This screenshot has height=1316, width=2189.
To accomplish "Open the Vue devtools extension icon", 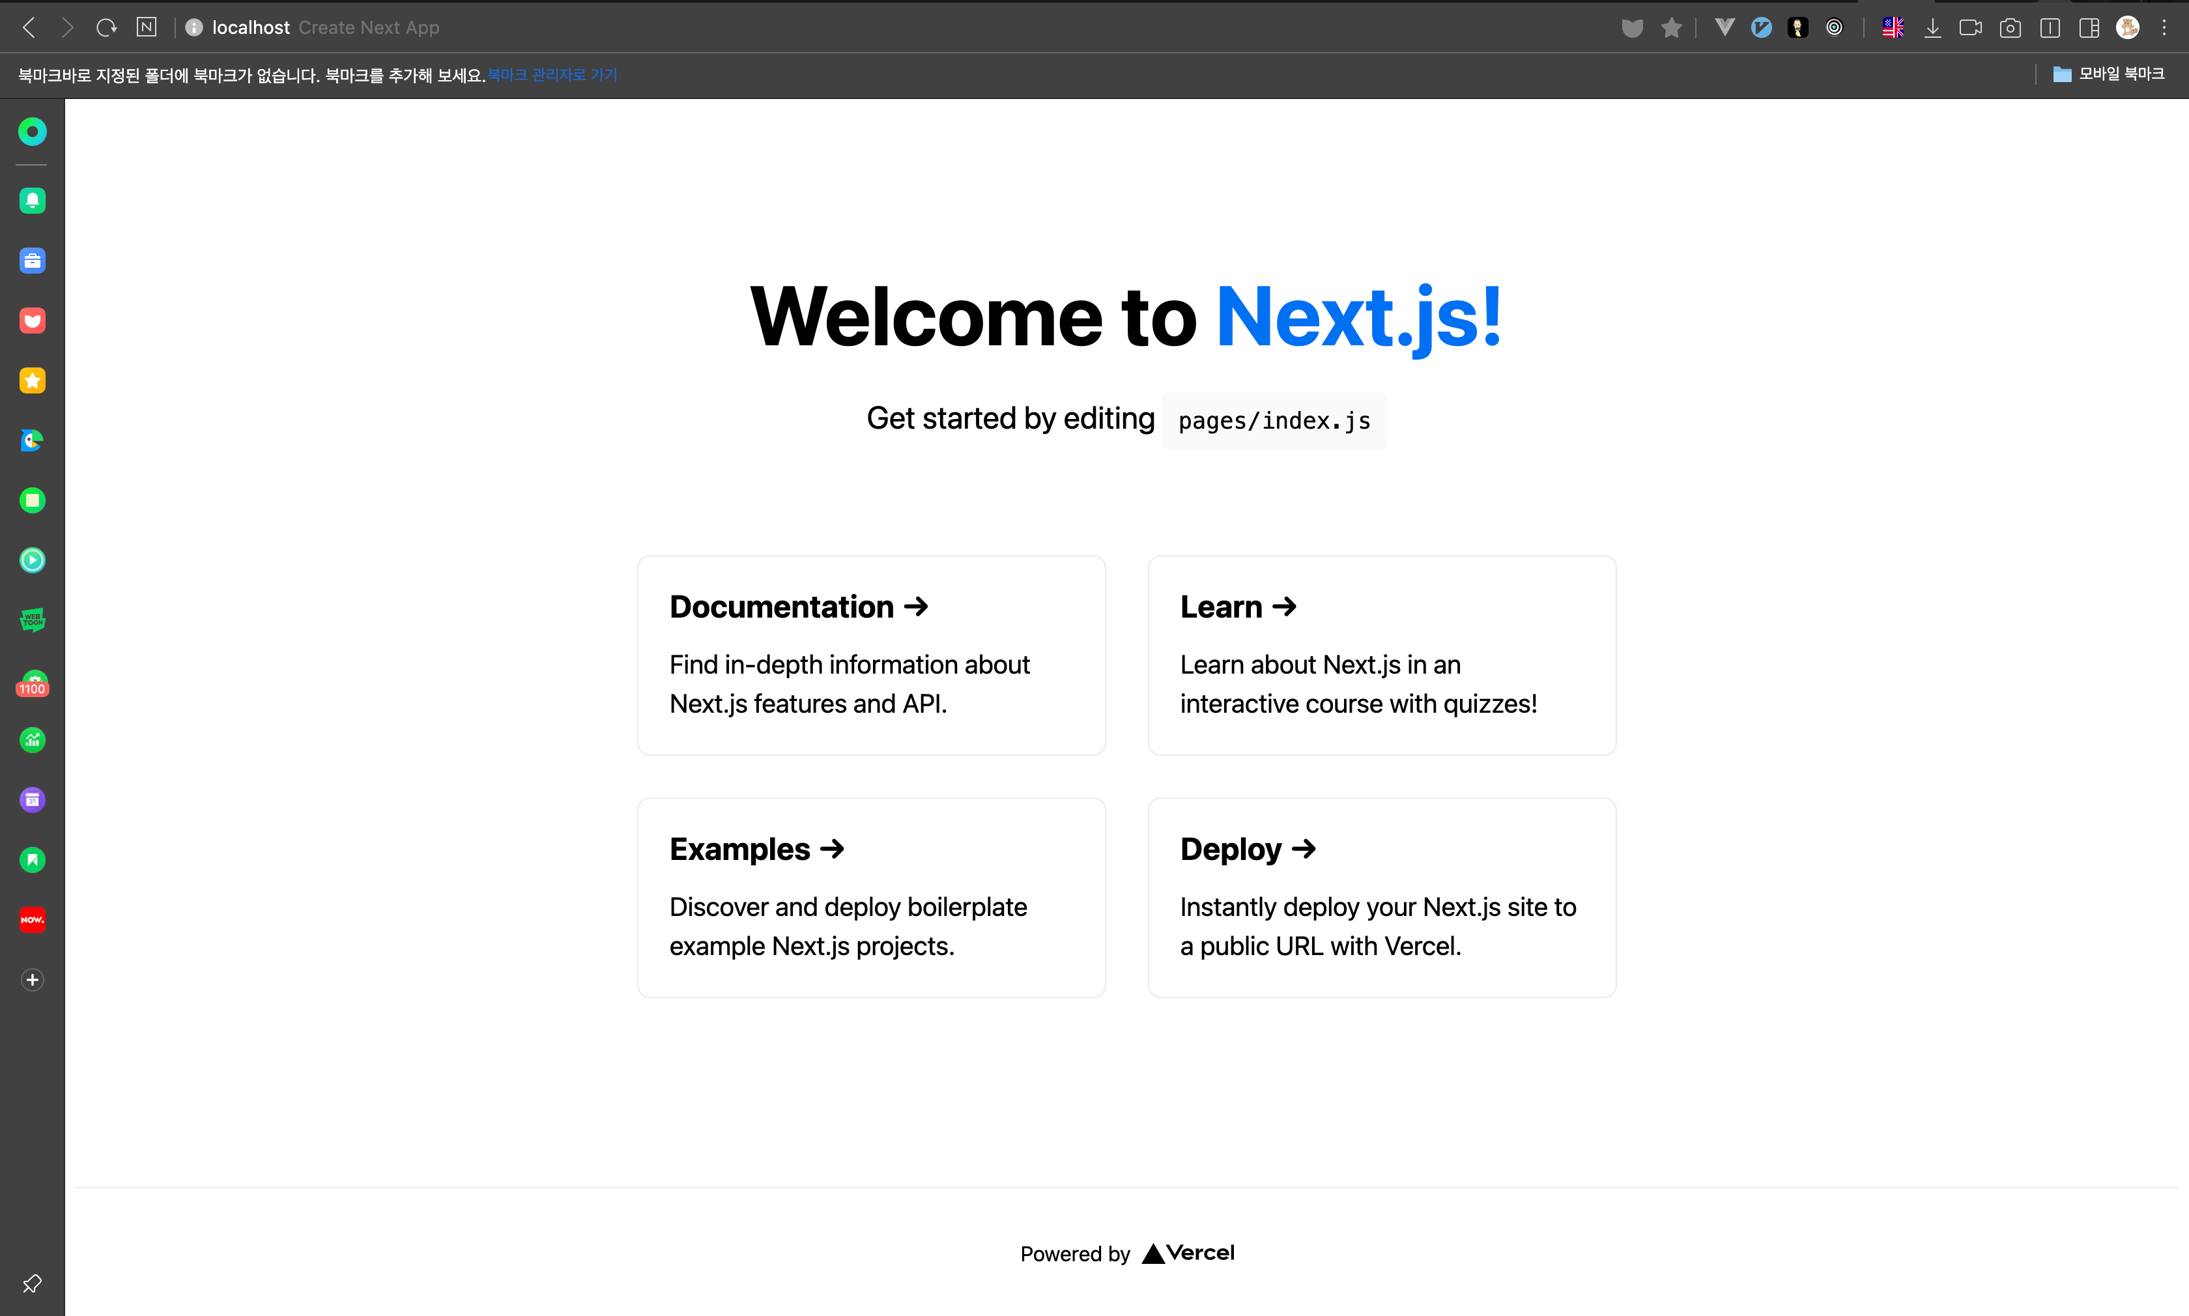I will coord(1724,27).
